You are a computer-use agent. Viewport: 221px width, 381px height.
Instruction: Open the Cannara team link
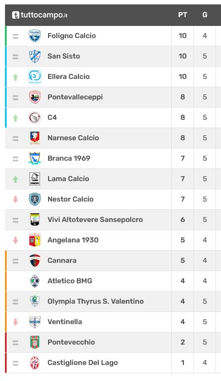tap(62, 260)
